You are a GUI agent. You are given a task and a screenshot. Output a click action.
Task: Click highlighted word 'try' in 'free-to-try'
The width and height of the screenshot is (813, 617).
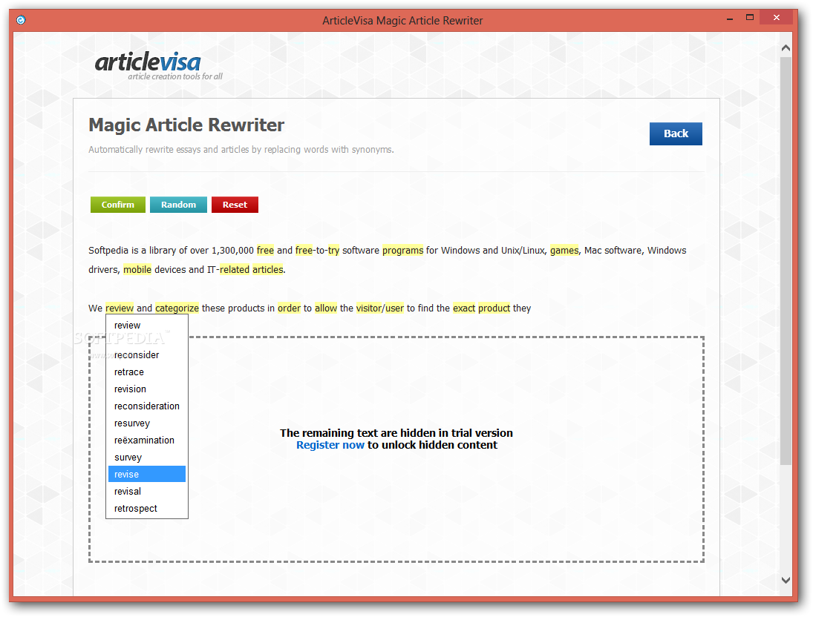click(x=333, y=250)
